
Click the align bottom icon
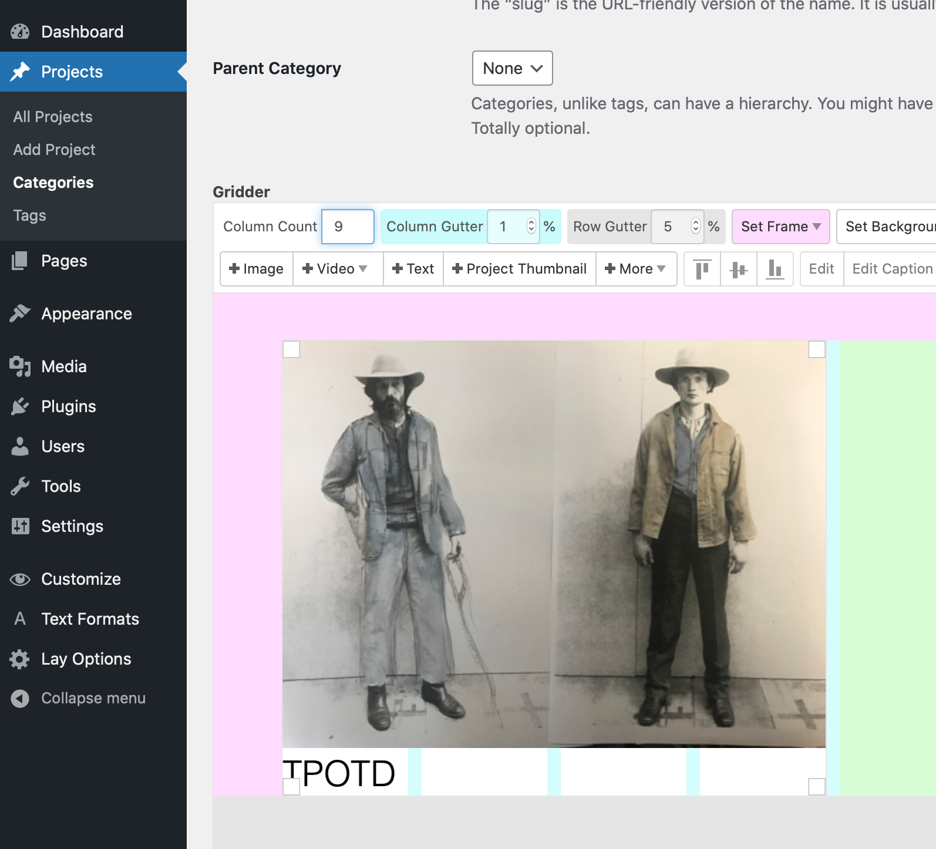coord(775,269)
